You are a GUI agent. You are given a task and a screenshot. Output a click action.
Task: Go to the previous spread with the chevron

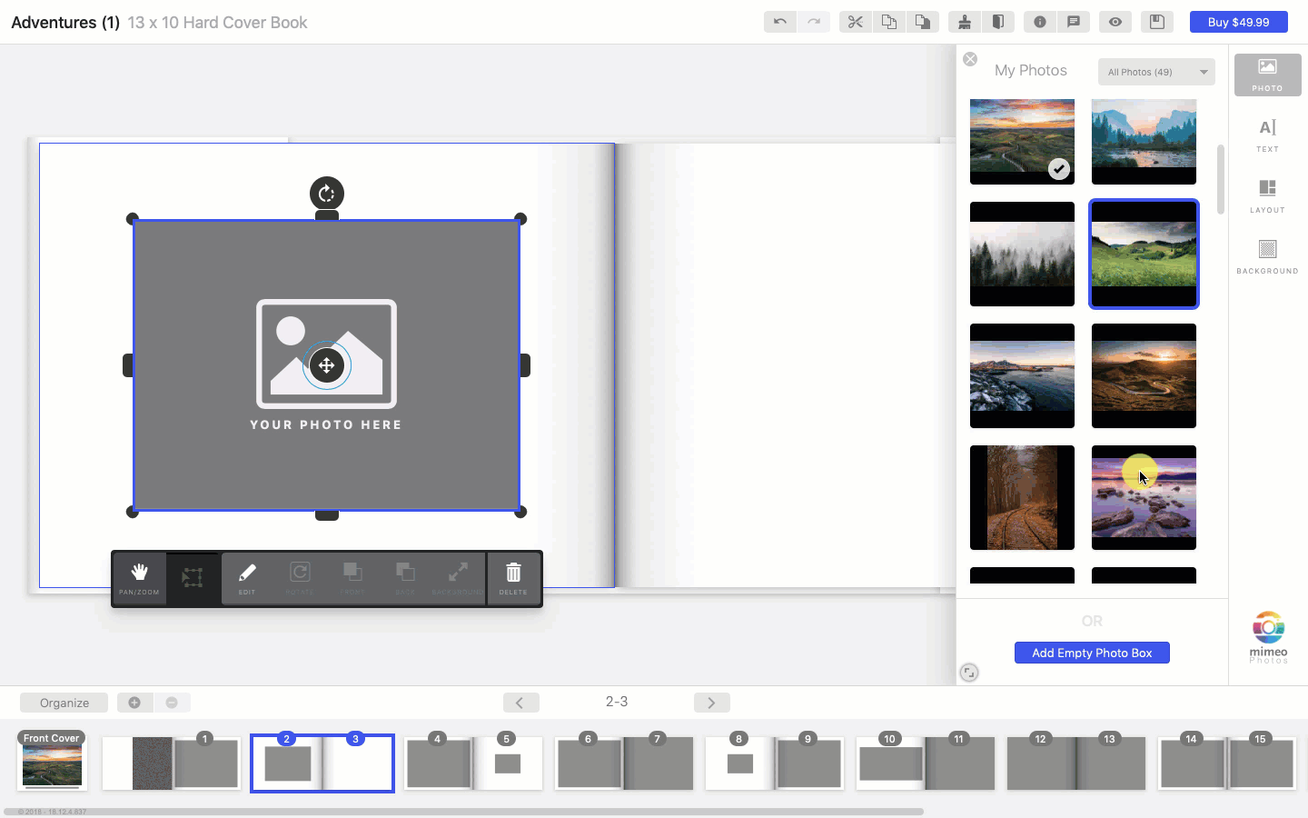pos(520,702)
